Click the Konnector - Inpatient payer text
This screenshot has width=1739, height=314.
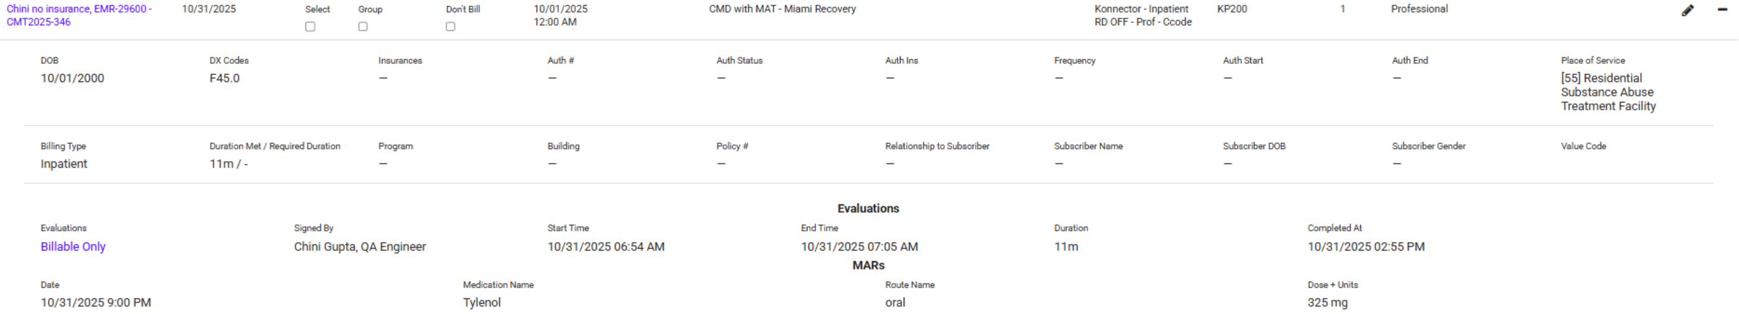[x=1141, y=9]
